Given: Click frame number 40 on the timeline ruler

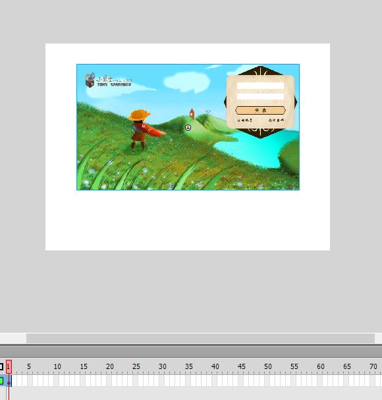Looking at the screenshot, I should click(x=215, y=366).
